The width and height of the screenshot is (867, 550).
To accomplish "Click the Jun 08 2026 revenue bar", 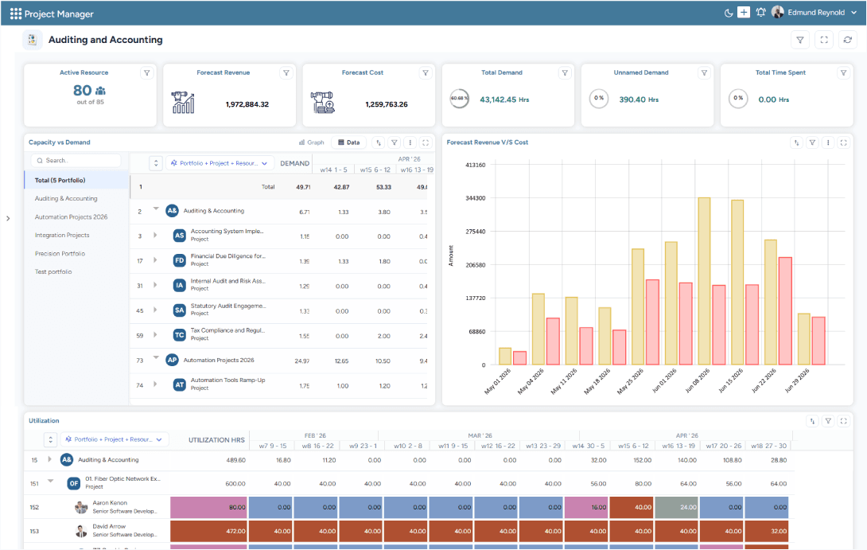I will point(704,281).
